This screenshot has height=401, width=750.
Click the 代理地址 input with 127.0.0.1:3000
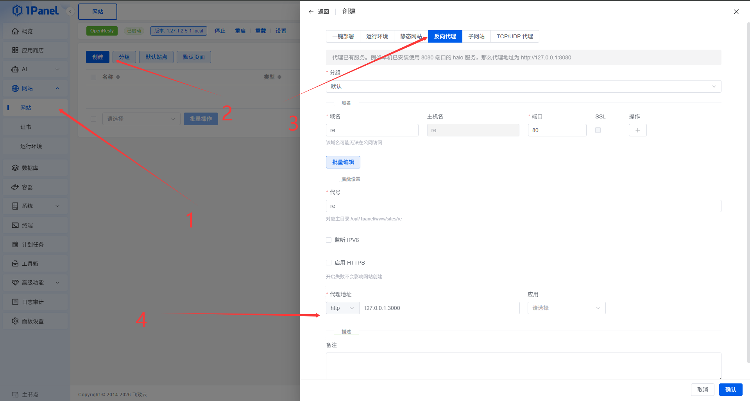tap(439, 308)
